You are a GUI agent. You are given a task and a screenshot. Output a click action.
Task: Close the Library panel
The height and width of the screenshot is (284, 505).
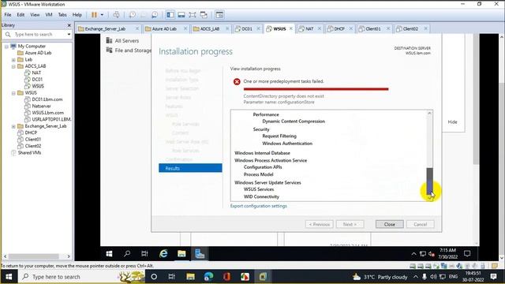[x=69, y=25]
